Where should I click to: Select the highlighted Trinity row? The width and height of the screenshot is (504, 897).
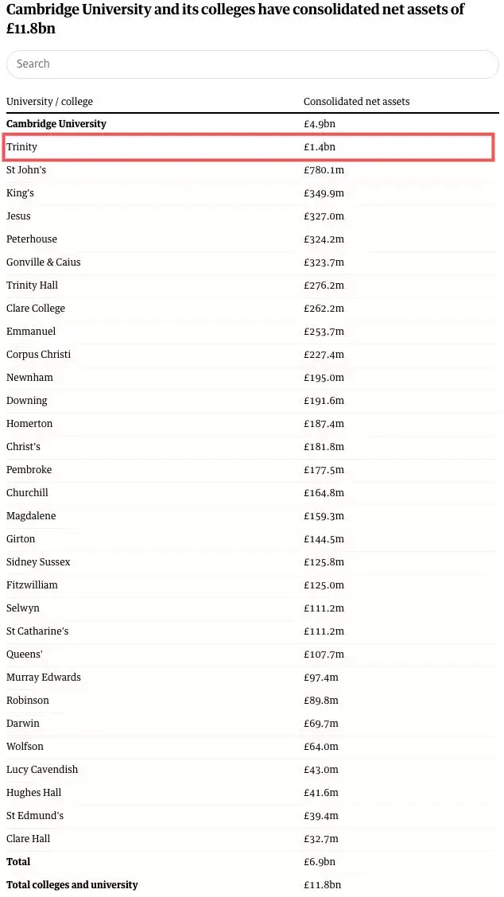pos(250,147)
